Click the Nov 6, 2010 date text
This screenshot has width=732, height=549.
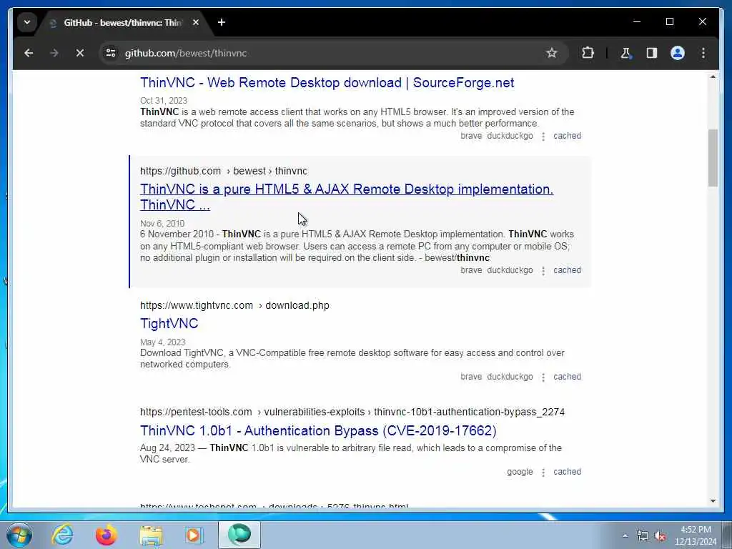(162, 224)
